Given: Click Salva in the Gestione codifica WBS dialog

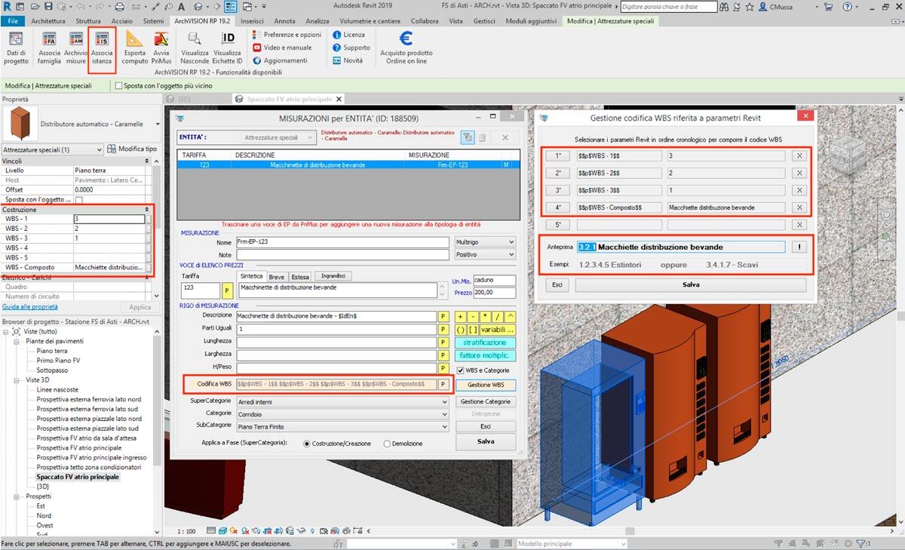Looking at the screenshot, I should [691, 285].
